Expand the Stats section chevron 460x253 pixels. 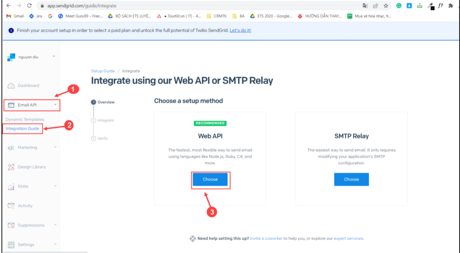[55, 186]
